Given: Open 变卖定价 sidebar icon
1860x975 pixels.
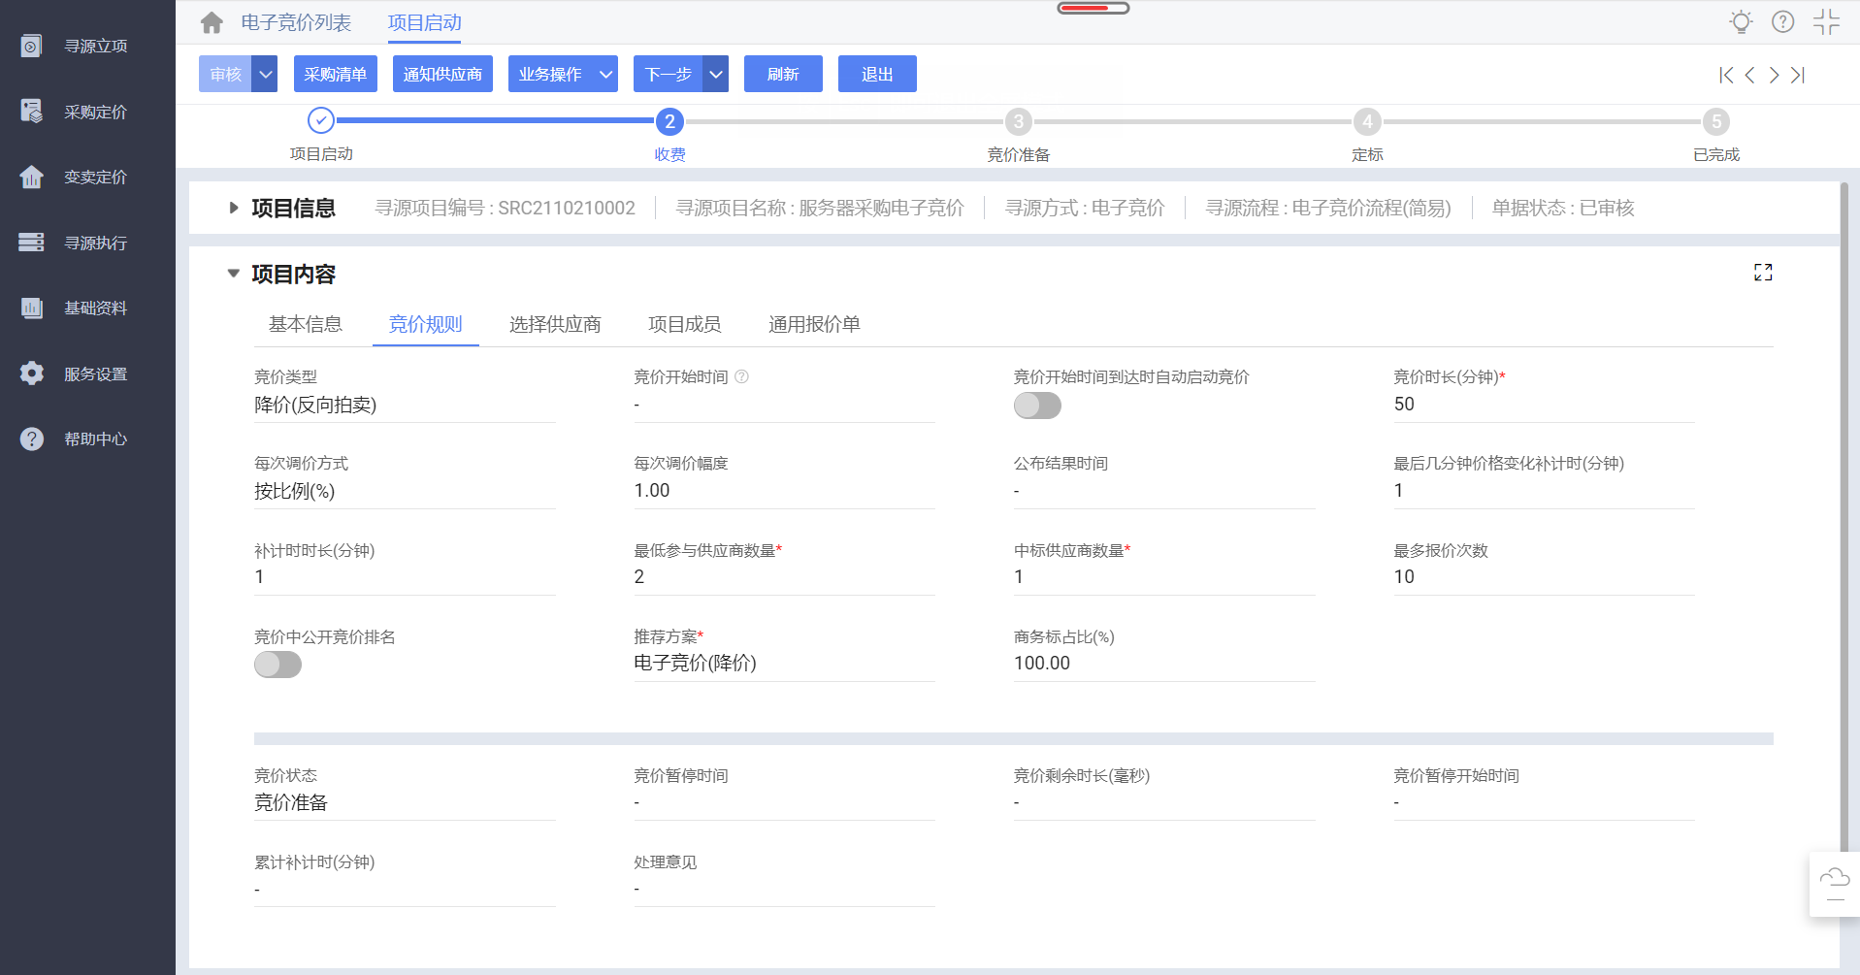Looking at the screenshot, I should tap(31, 177).
